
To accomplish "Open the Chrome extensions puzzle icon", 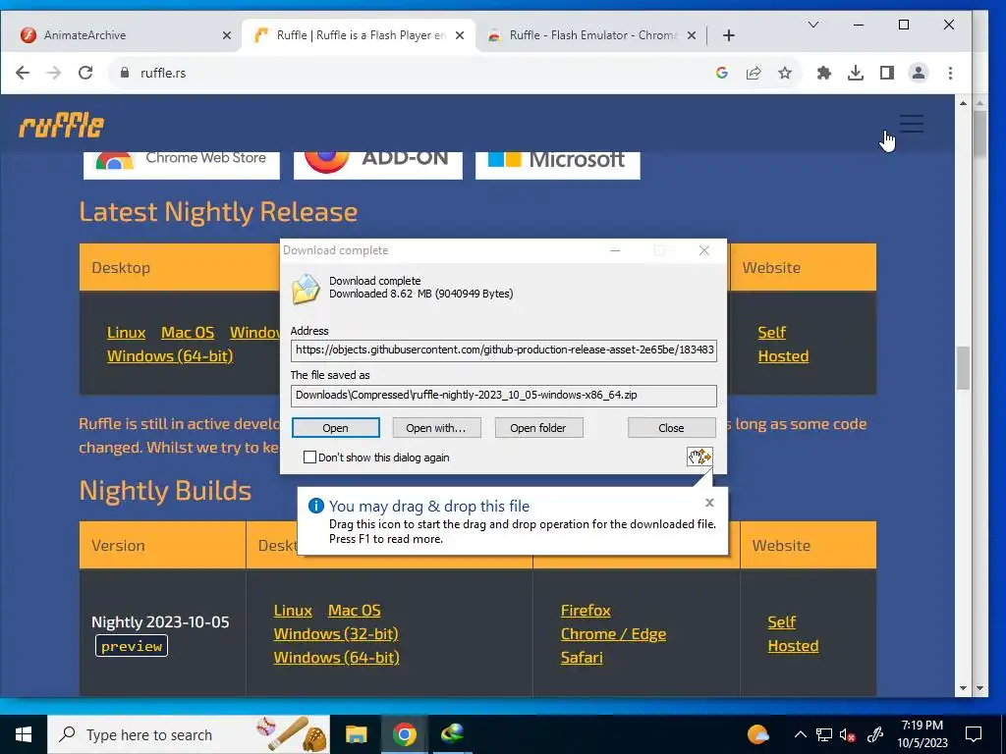I will coord(824,73).
